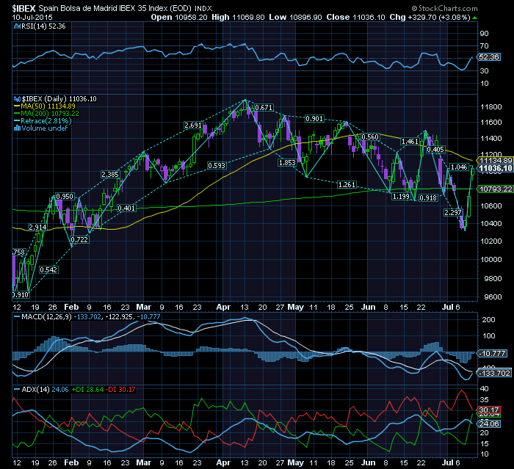Click the Low 10896.90 header value

click(x=295, y=17)
